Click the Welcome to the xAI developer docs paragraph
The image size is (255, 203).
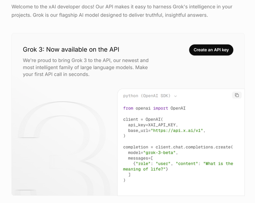(122, 11)
